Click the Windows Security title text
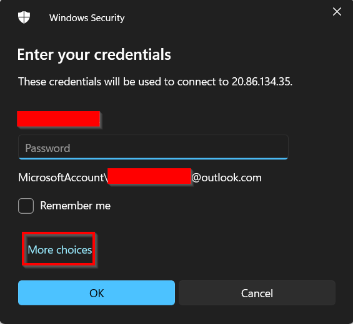The width and height of the screenshot is (353, 324). click(x=87, y=18)
